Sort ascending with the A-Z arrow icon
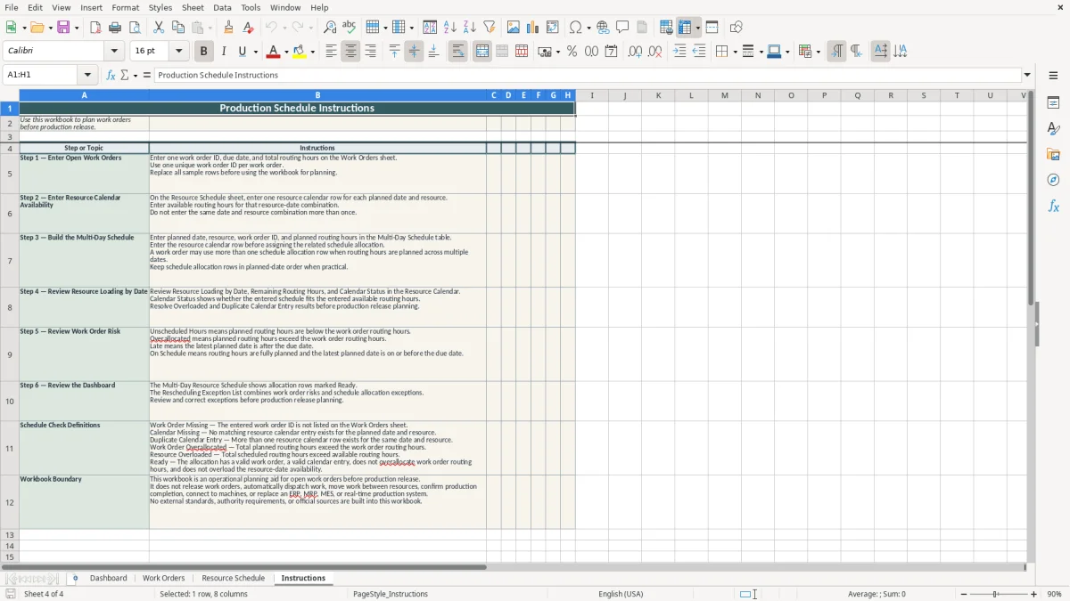 pos(449,28)
